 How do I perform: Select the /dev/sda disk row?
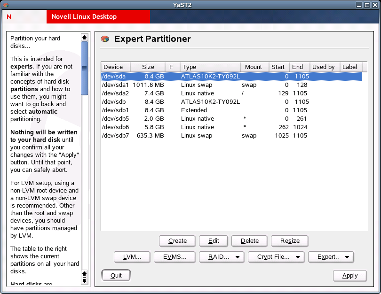point(231,77)
